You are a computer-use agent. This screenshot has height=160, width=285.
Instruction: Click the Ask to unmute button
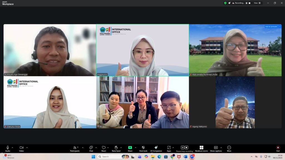(271, 26)
